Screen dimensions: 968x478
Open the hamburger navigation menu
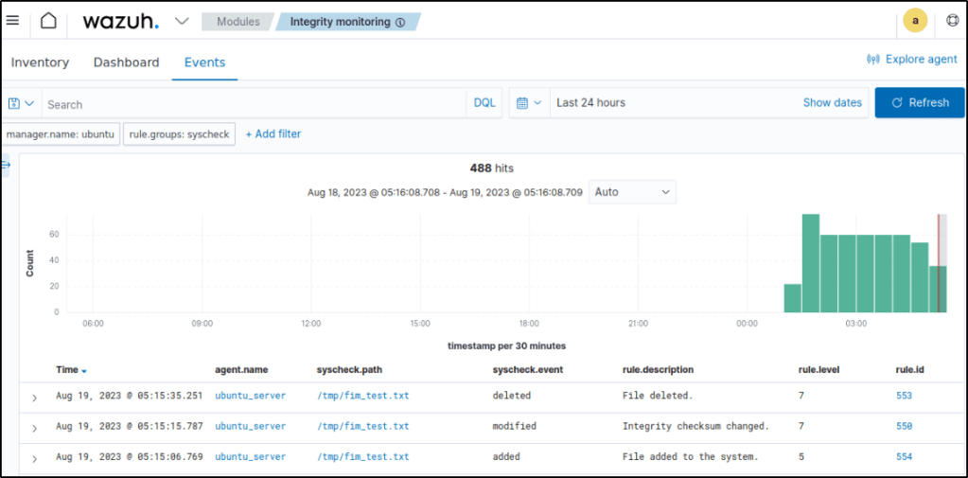pos(13,21)
